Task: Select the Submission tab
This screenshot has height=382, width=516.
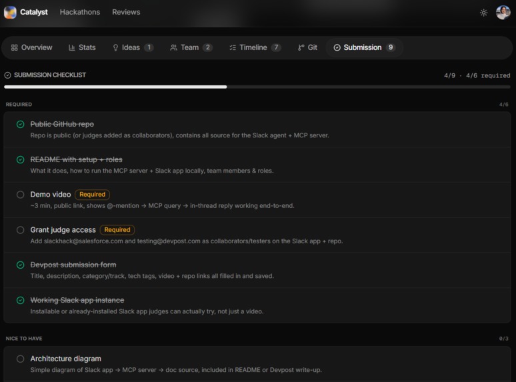Action: coord(364,48)
